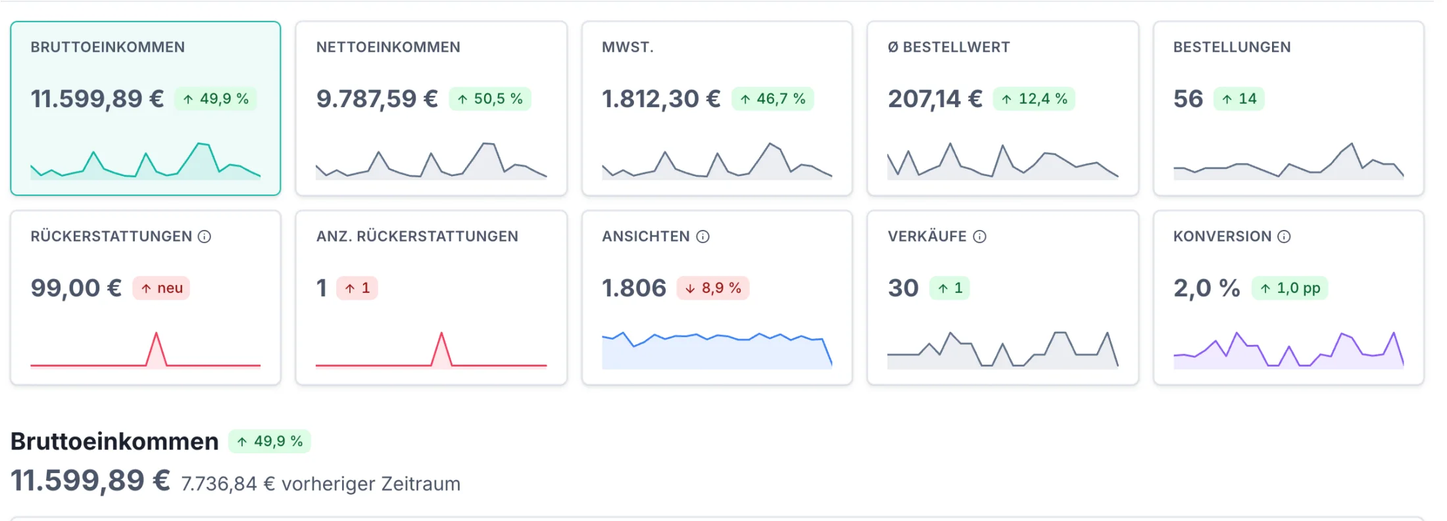Click the 12,4 % increase badge

(x=1034, y=99)
